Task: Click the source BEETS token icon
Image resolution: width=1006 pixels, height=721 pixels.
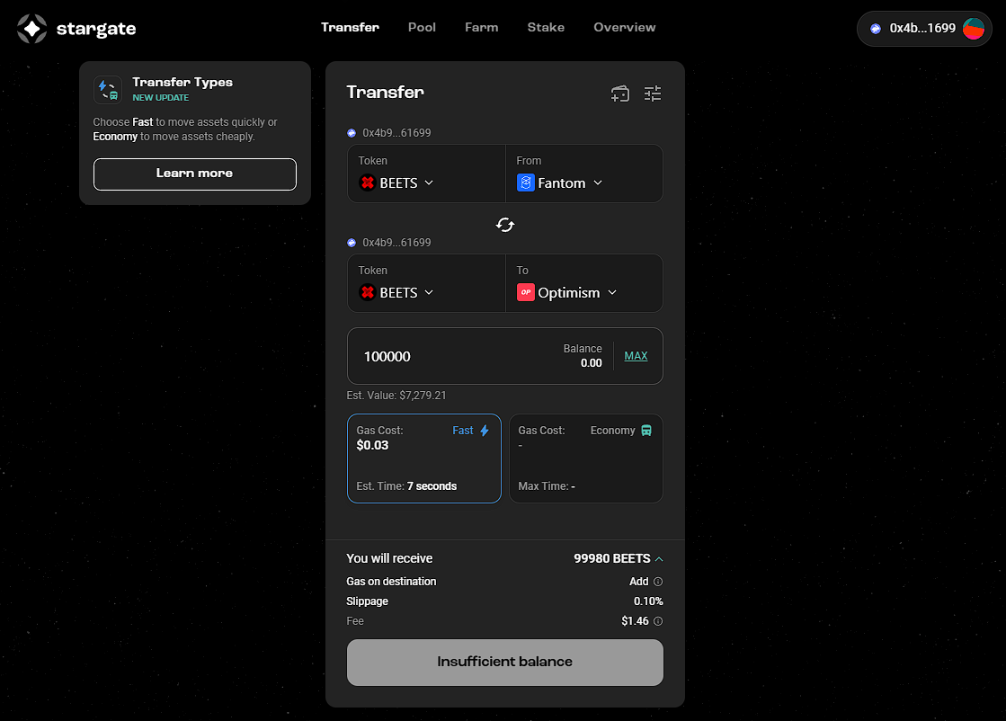Action: 367,182
